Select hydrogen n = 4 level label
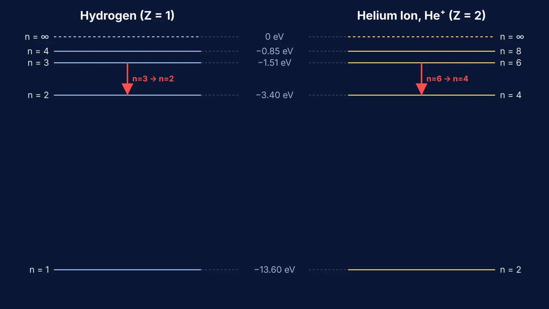The height and width of the screenshot is (309, 549). tap(38, 51)
